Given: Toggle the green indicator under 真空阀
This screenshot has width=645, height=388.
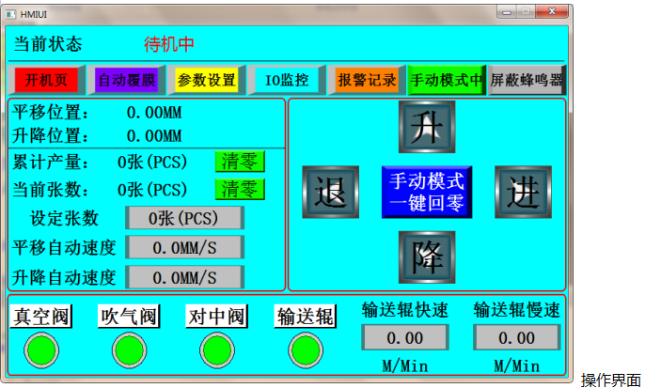Looking at the screenshot, I should 41,350.
